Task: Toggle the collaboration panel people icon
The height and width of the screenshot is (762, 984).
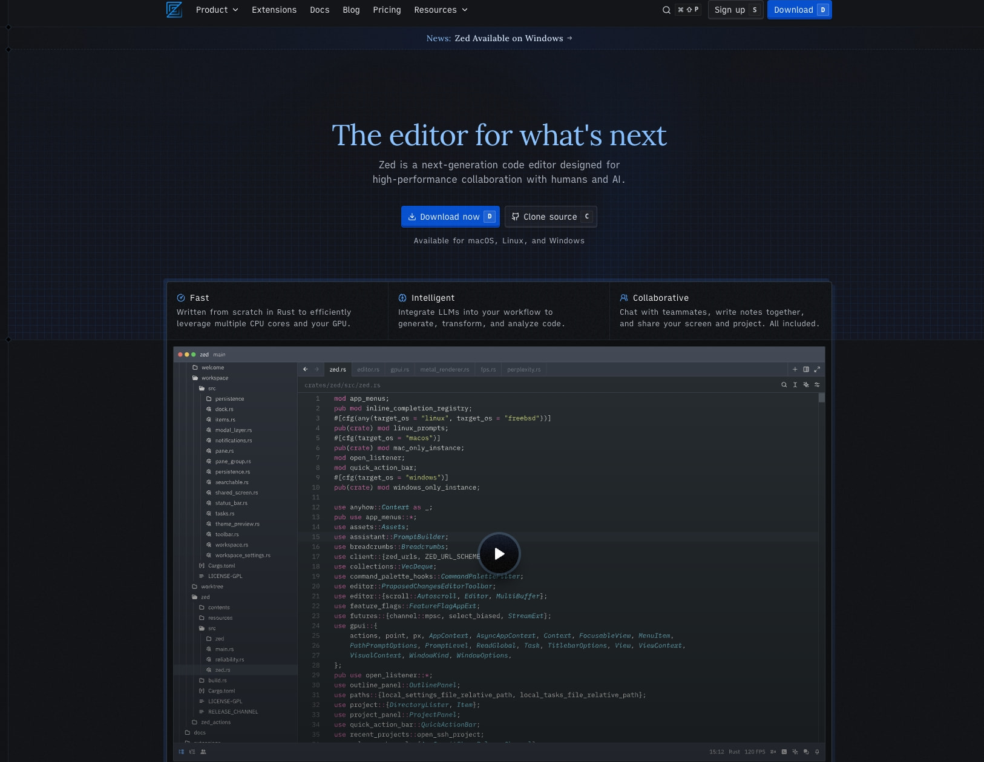Action: pos(203,752)
